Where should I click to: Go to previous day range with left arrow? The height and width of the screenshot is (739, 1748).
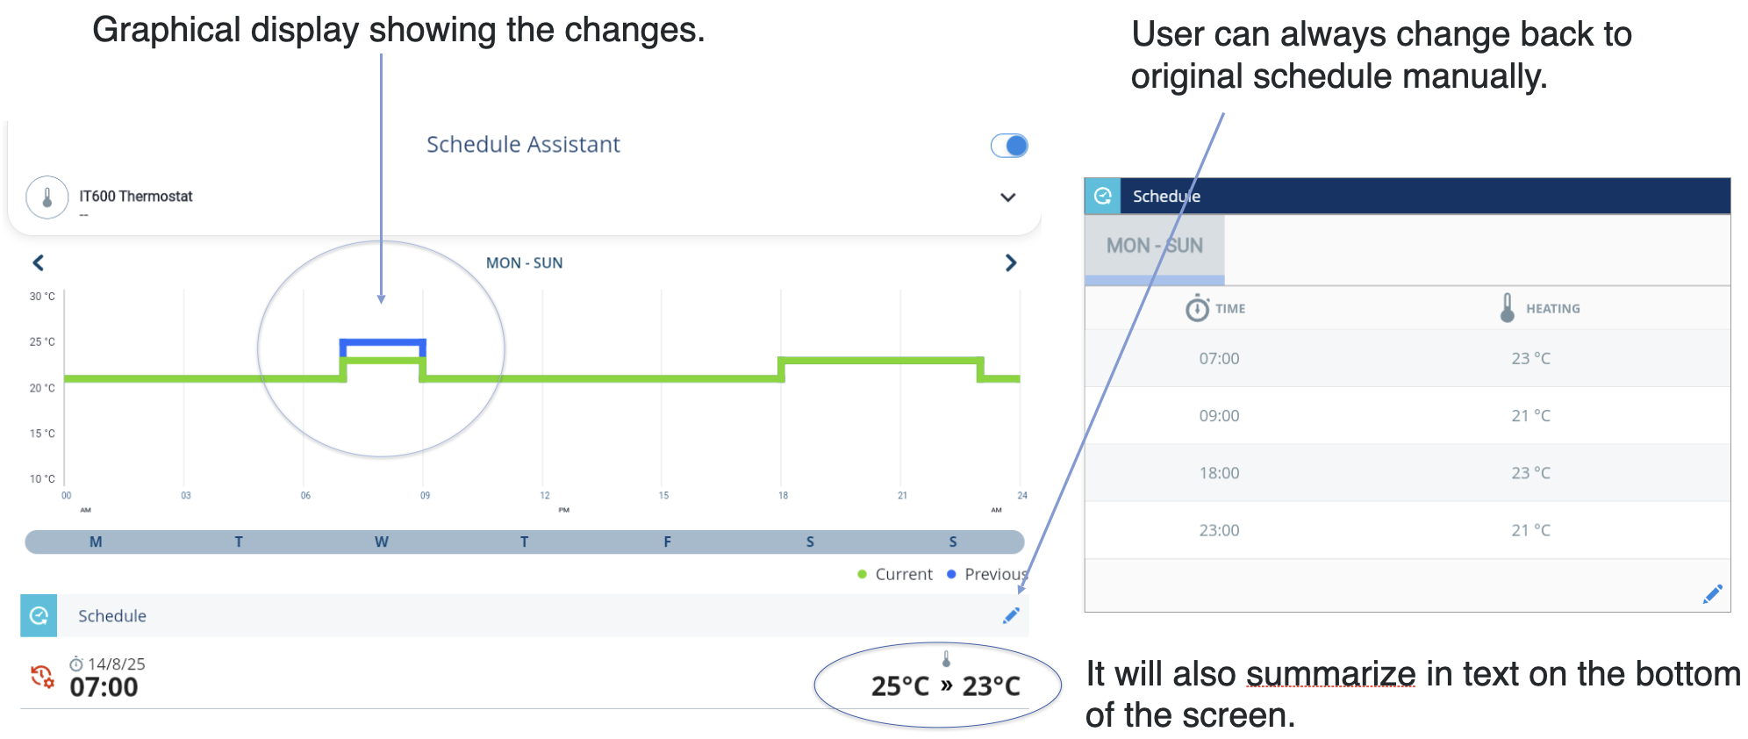click(x=39, y=262)
